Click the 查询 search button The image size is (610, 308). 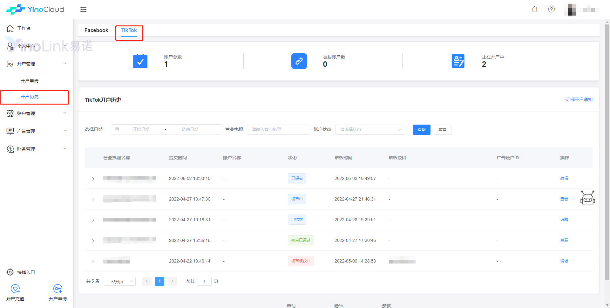(x=422, y=130)
